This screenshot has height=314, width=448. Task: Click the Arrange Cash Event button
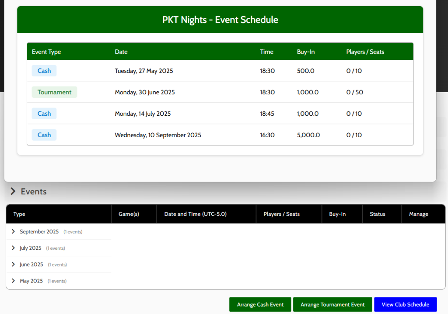pyautogui.click(x=260, y=304)
